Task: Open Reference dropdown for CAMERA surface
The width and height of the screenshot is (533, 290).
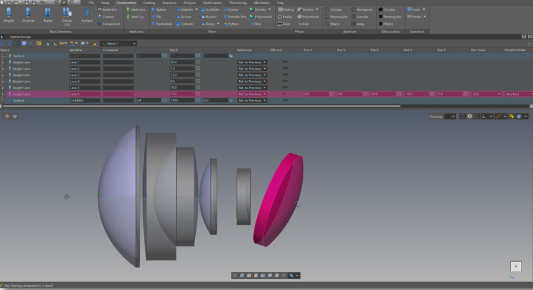Action: tap(252, 101)
